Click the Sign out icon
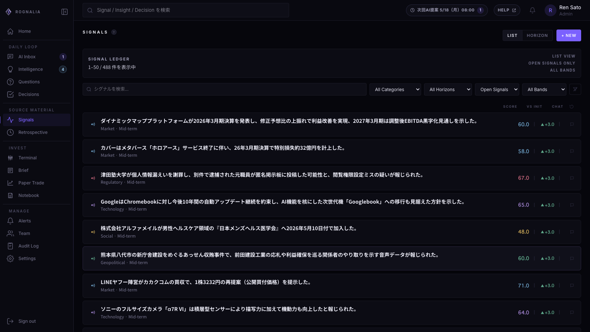The height and width of the screenshot is (332, 590). (x=10, y=321)
